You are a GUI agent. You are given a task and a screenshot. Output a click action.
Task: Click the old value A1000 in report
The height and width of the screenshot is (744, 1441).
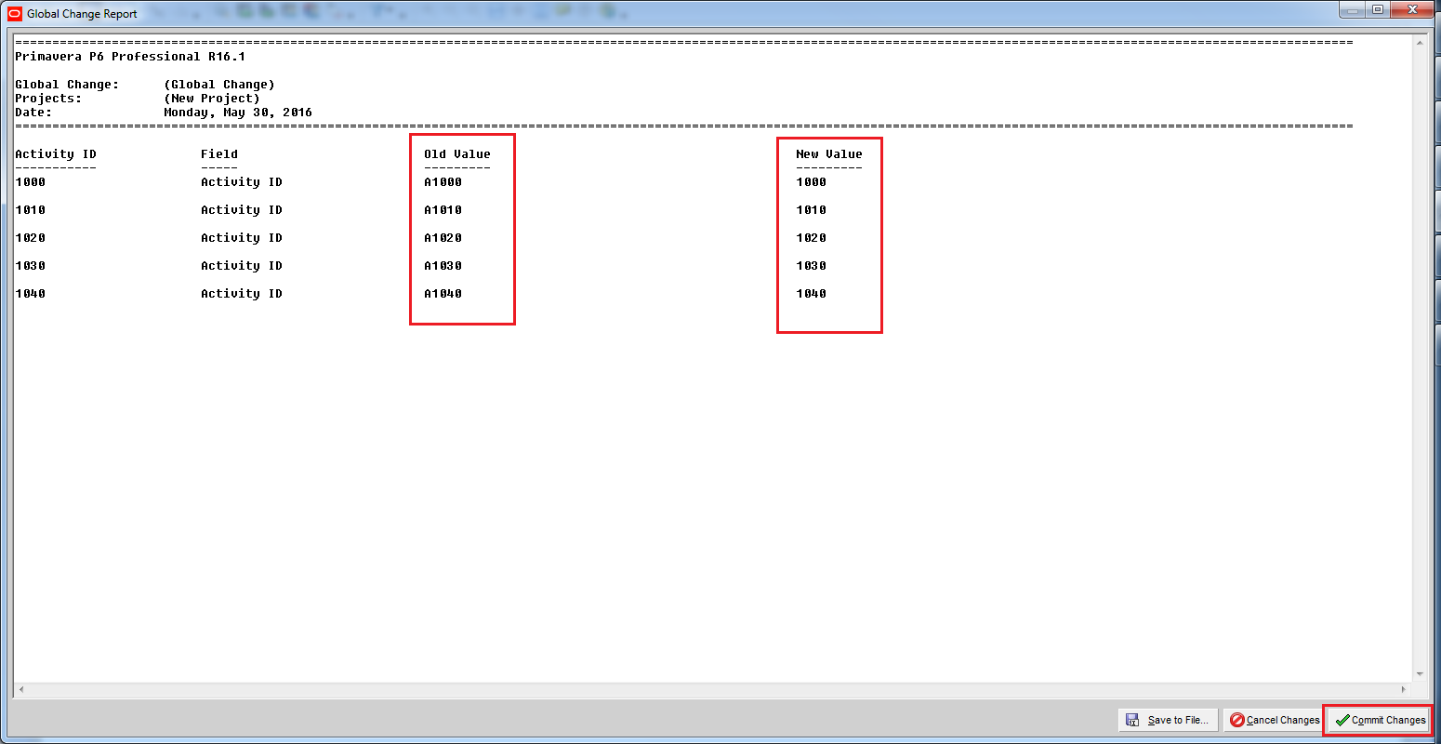pos(443,182)
